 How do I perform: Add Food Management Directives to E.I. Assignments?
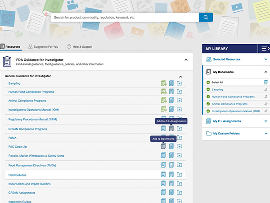coord(171,165)
